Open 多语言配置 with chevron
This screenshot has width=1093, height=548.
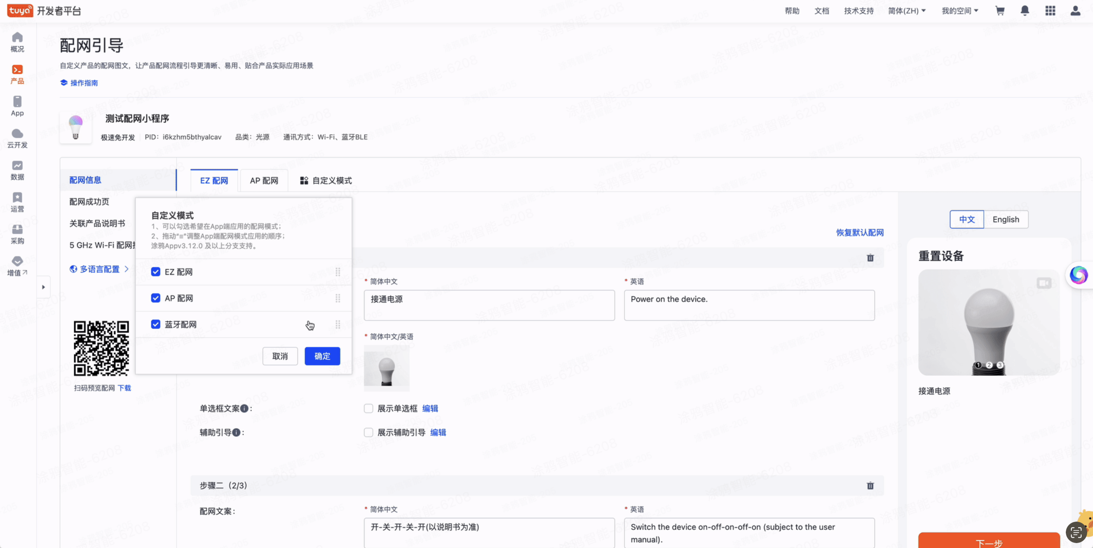[99, 269]
